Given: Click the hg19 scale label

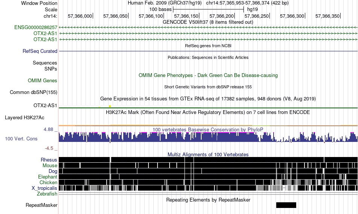Looking at the screenshot, I should [x=252, y=9].
